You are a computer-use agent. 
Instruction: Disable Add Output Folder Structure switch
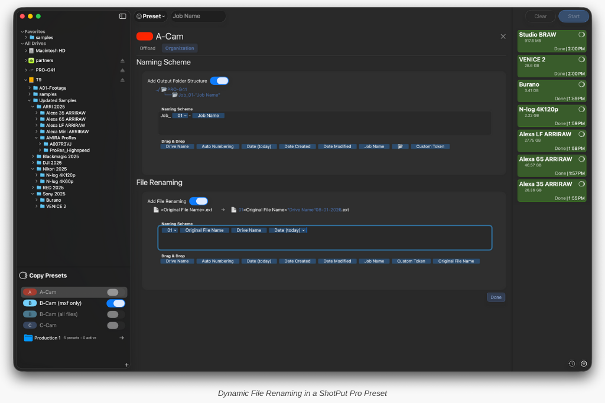click(219, 81)
